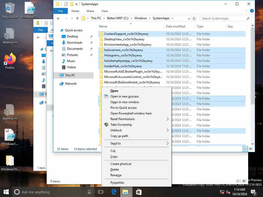Open recent locations dropdown arrow

[x=72, y=18]
